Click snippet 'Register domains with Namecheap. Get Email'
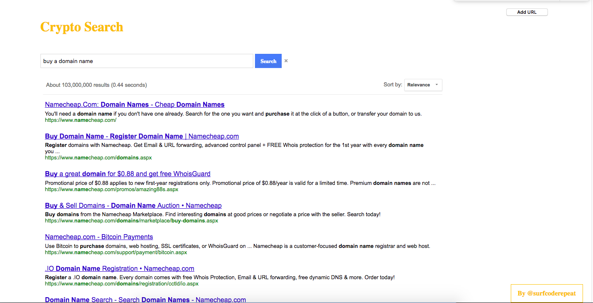 [x=234, y=149]
